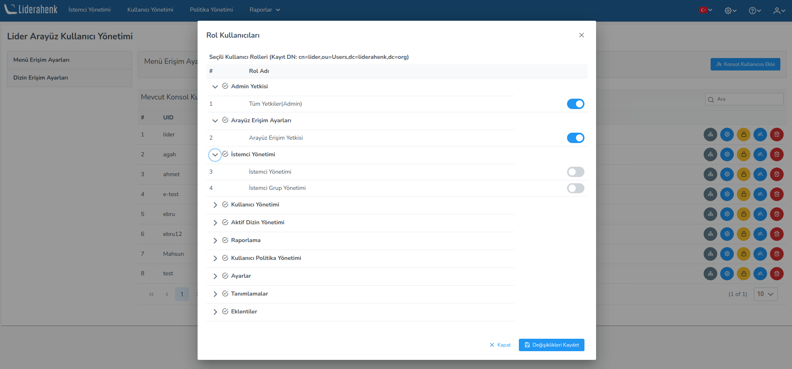Click the yellow lock icon in agah row
The image size is (792, 369).
(743, 154)
